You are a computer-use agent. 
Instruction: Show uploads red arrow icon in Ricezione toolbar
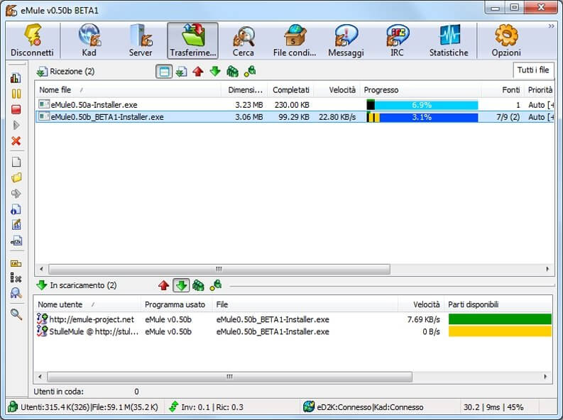(x=198, y=72)
